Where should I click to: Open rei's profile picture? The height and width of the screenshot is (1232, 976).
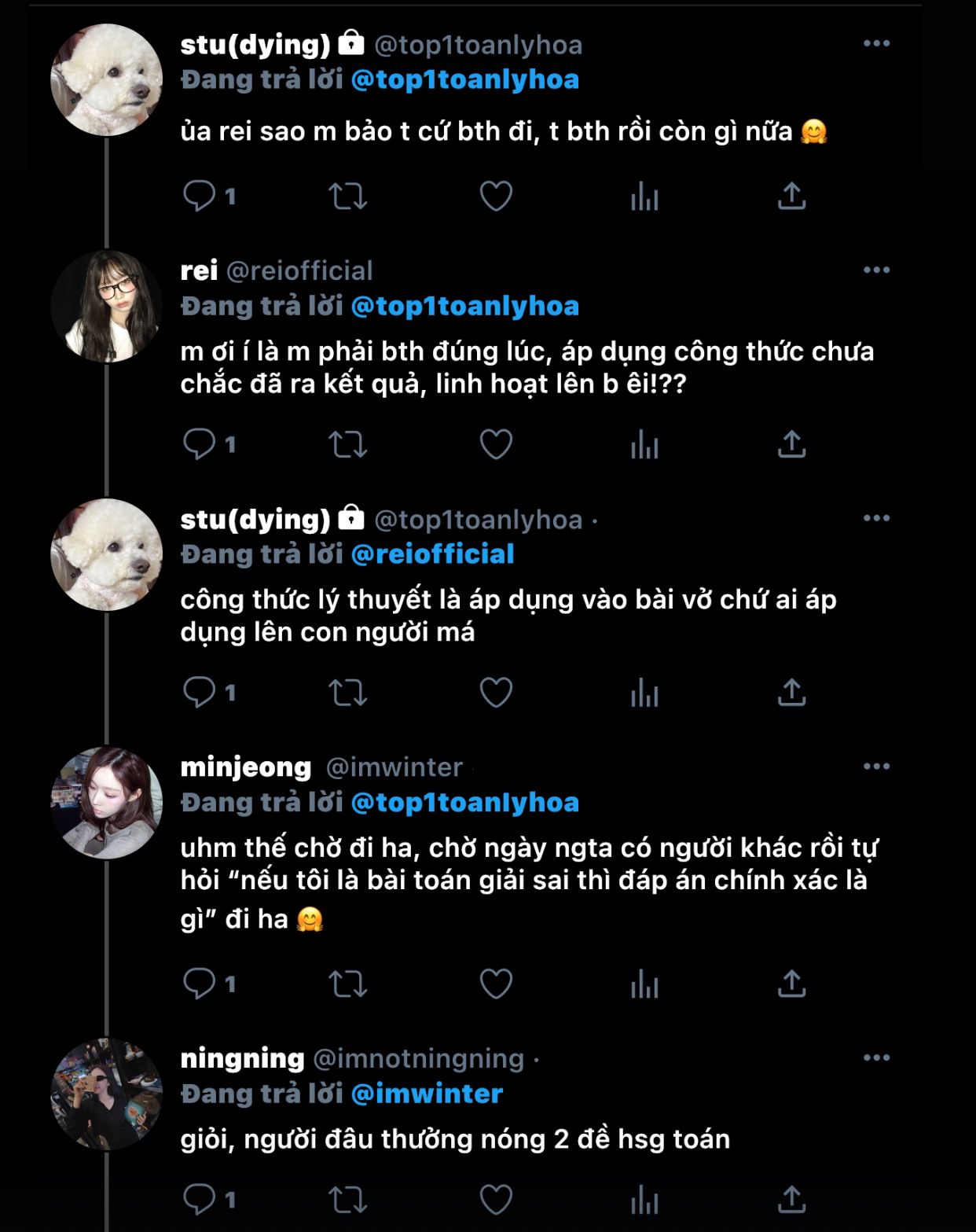click(106, 306)
